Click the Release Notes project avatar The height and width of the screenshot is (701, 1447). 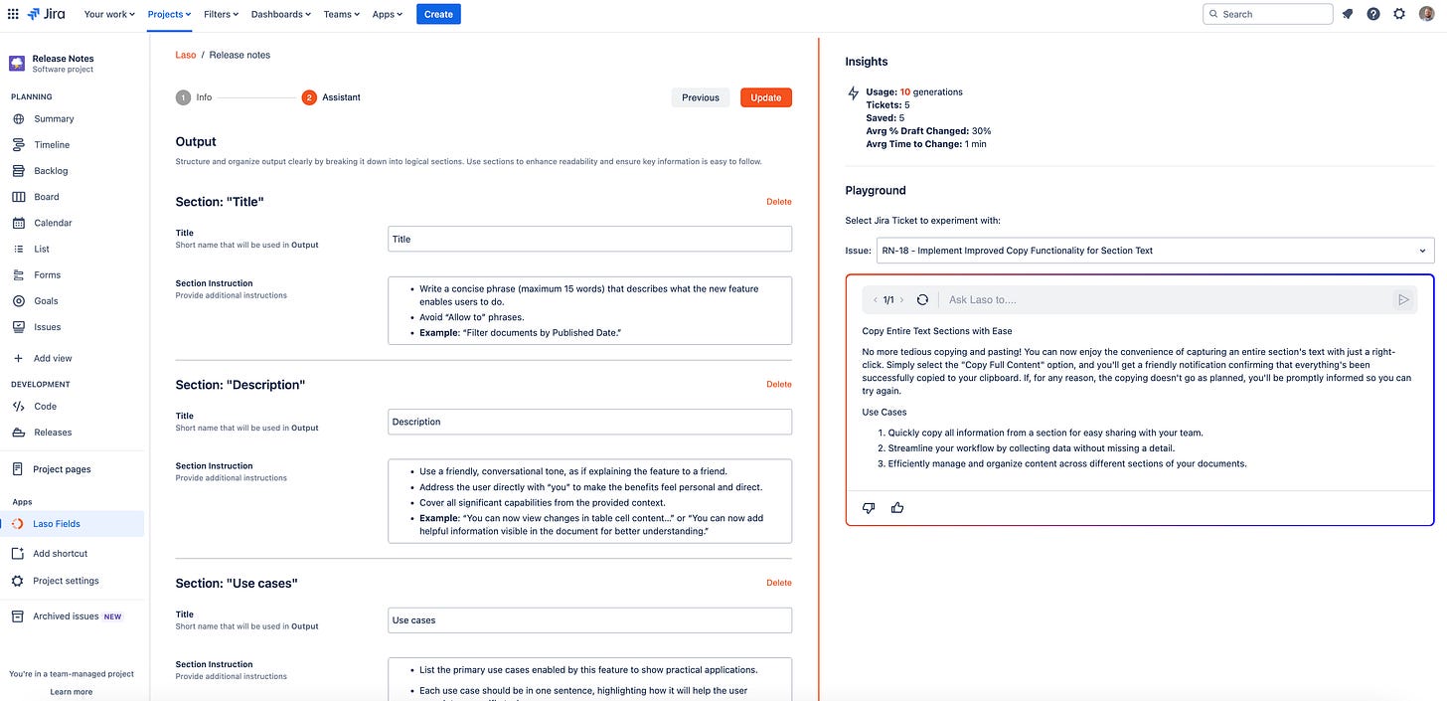coord(17,64)
